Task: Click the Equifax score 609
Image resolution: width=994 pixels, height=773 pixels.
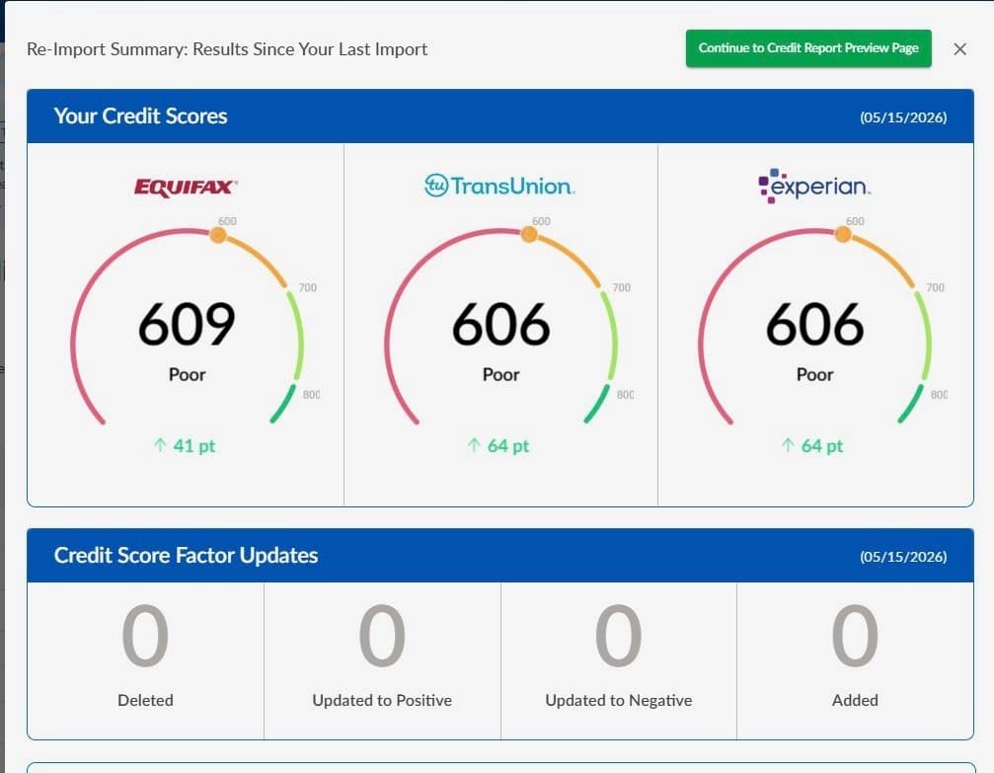Action: pyautogui.click(x=187, y=324)
